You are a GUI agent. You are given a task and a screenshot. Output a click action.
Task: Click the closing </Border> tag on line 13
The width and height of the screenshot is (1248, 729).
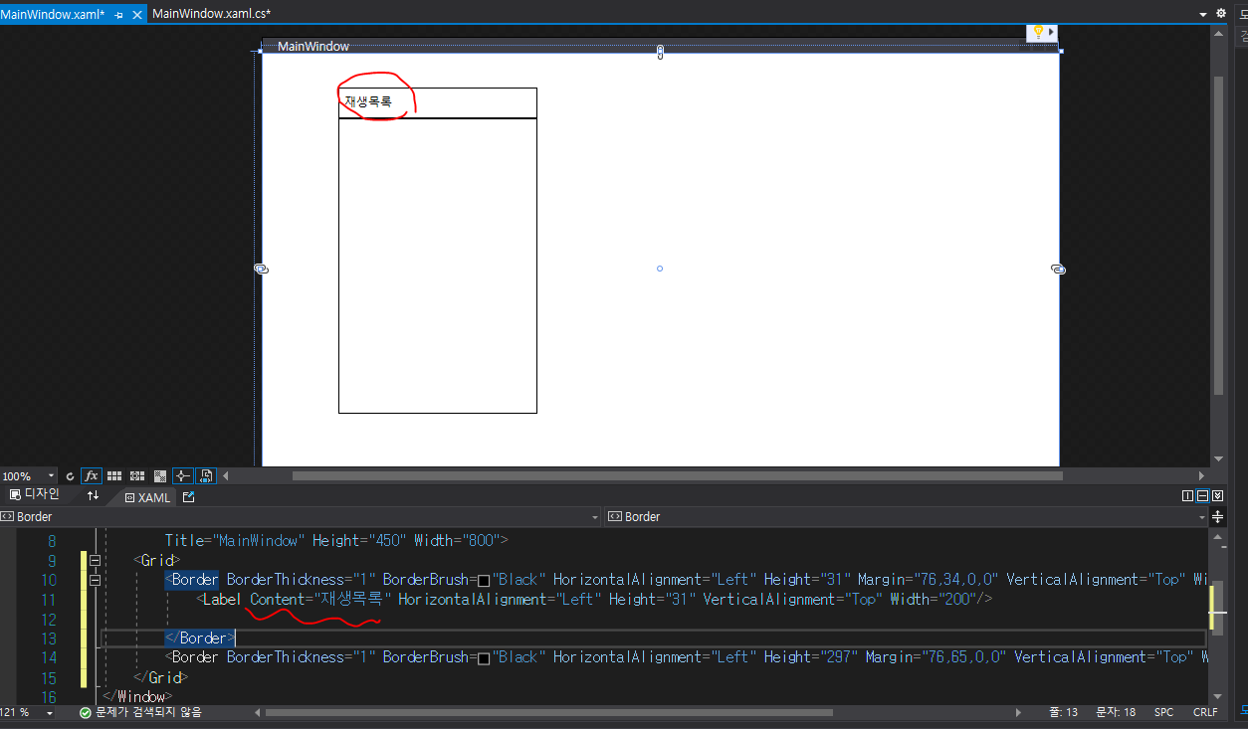[200, 638]
